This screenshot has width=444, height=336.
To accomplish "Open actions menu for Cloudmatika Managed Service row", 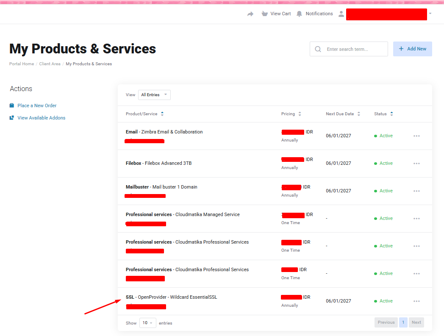I will pos(416,219).
